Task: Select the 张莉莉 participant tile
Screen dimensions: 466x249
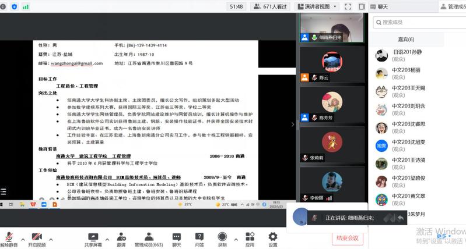Action: pyautogui.click(x=332, y=144)
